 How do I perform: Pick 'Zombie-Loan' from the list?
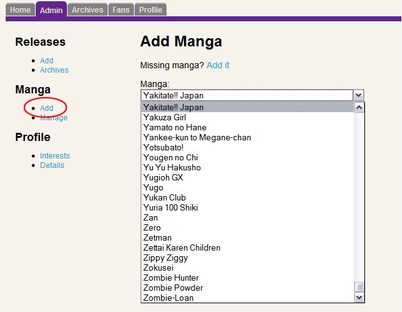coord(247,298)
